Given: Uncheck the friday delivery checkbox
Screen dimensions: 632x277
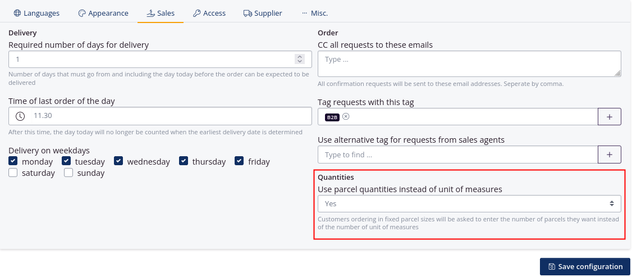Looking at the screenshot, I should point(239,161).
